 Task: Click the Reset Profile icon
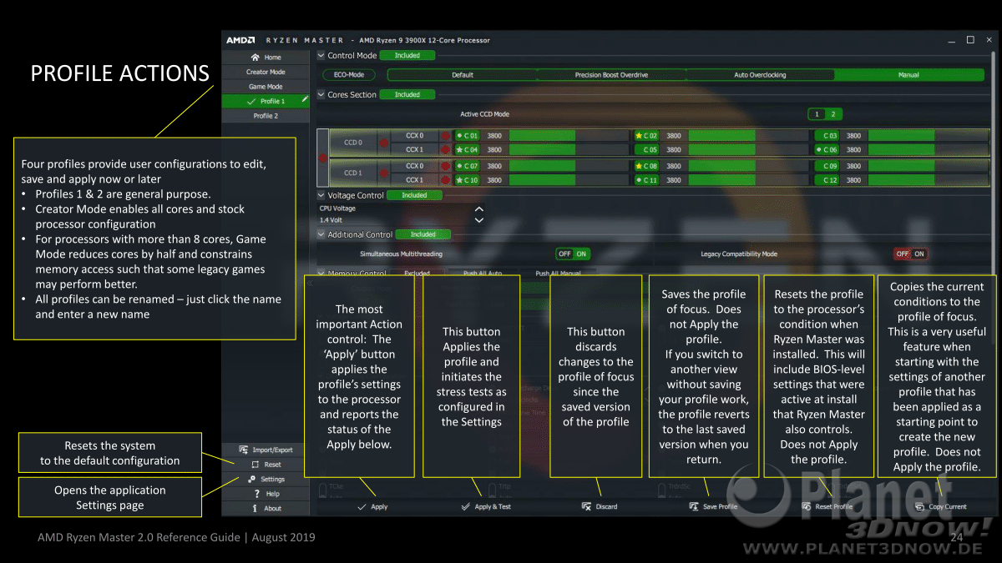click(806, 506)
